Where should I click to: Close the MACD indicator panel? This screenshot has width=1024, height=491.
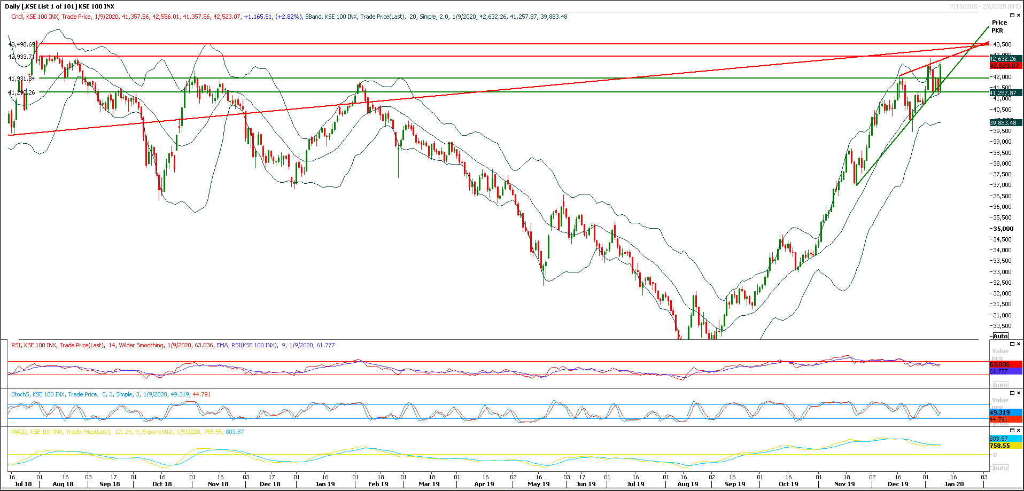(x=1018, y=430)
